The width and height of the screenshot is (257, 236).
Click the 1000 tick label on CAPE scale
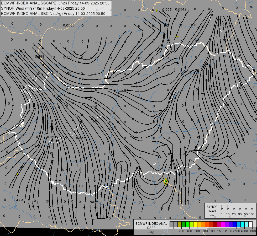(x=213, y=231)
